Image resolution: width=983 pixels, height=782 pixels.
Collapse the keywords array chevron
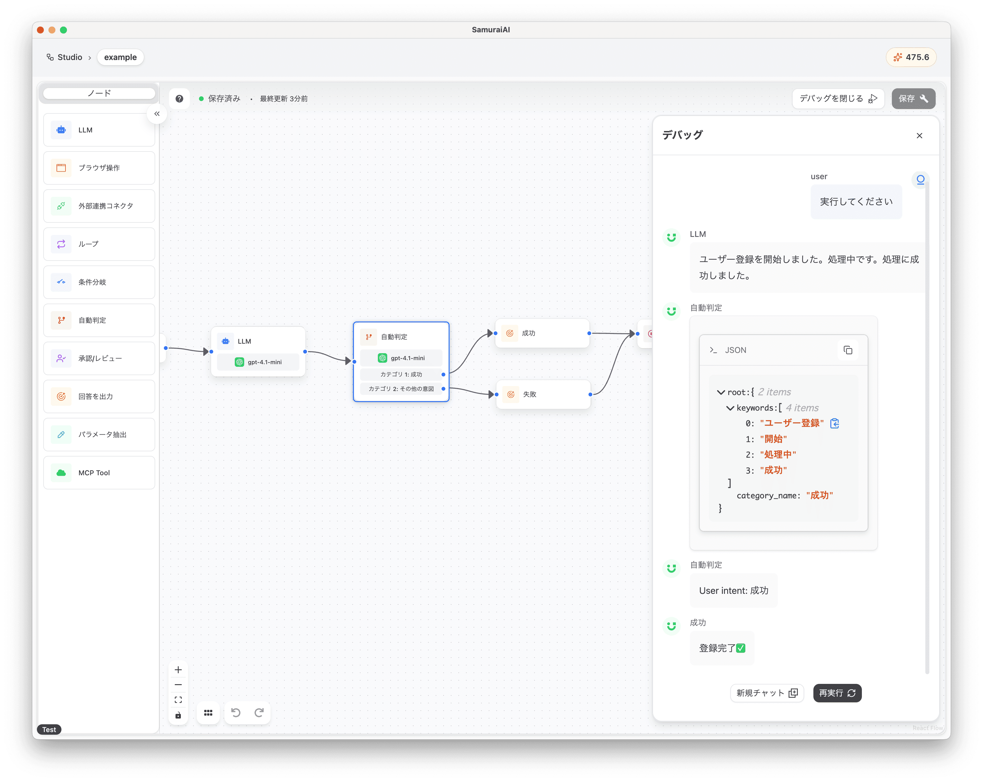730,408
